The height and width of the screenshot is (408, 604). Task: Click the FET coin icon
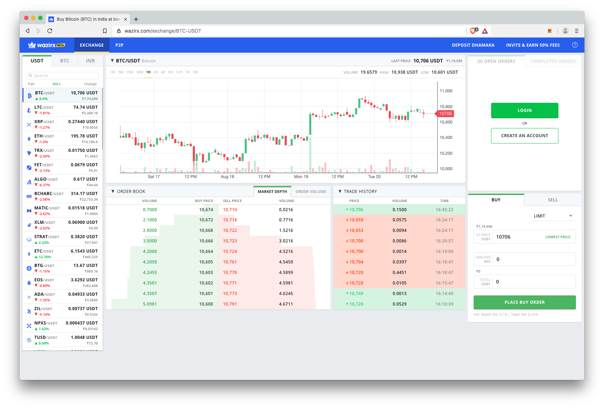pyautogui.click(x=29, y=167)
